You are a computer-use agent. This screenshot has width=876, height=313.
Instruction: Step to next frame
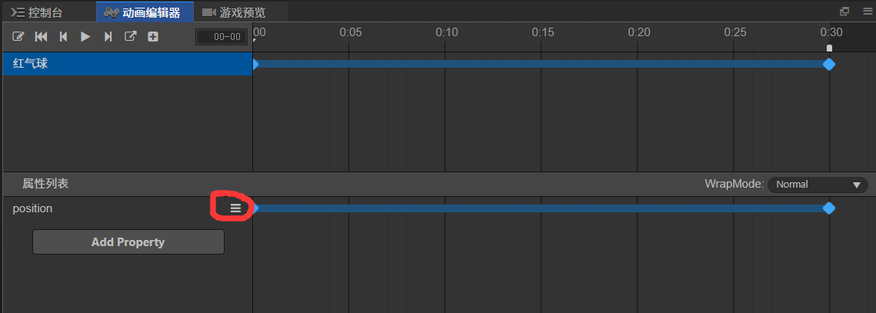click(x=108, y=37)
